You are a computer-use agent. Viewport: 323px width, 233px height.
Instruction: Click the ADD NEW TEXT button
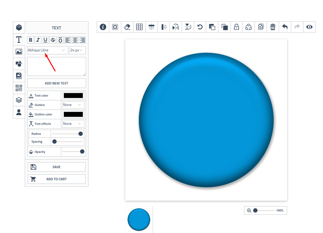coord(56,83)
